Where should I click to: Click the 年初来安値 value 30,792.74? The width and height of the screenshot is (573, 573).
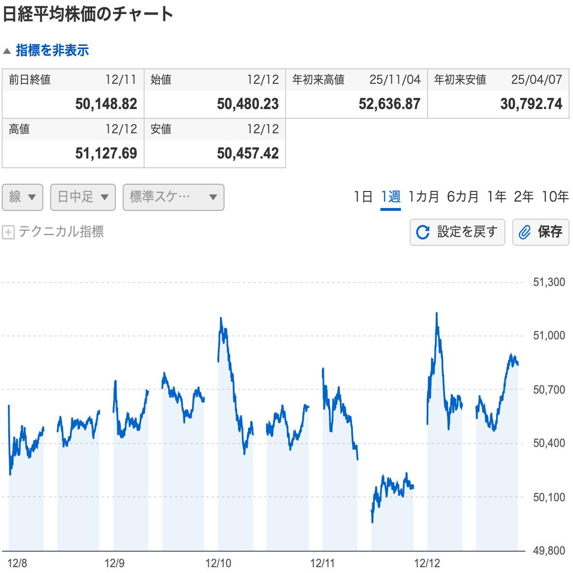tap(531, 104)
